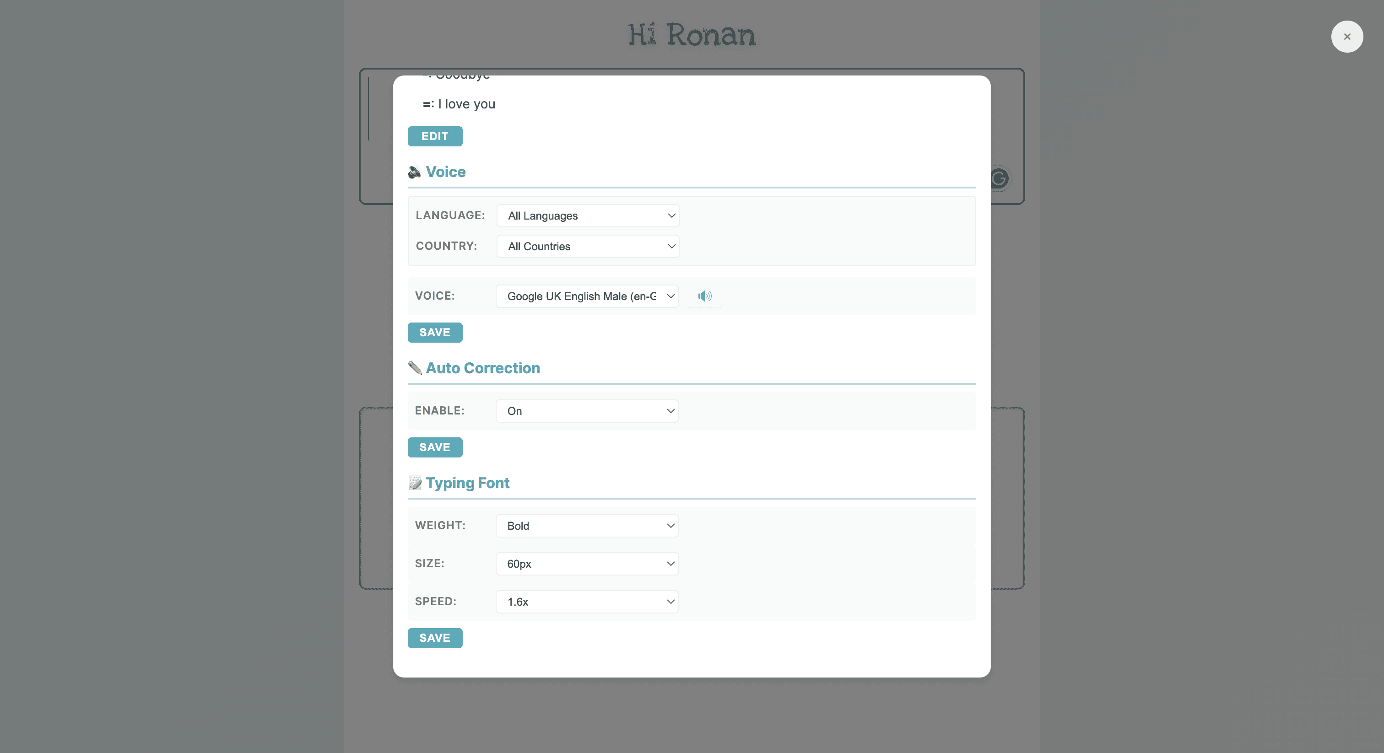1384x753 pixels.
Task: Click the Hi Ronan page title
Action: tap(692, 35)
